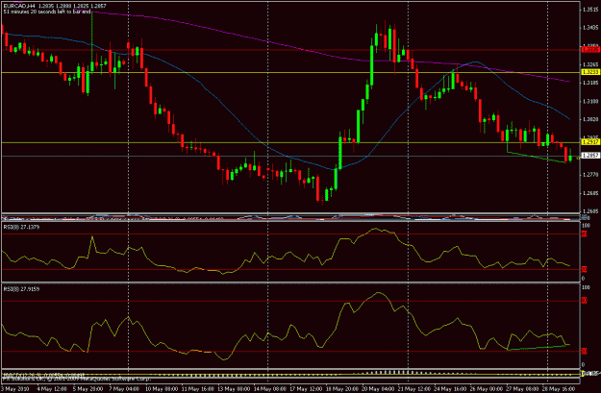Click the '26 May 00:00' time axis label
This screenshot has height=393, width=601.
click(488, 389)
